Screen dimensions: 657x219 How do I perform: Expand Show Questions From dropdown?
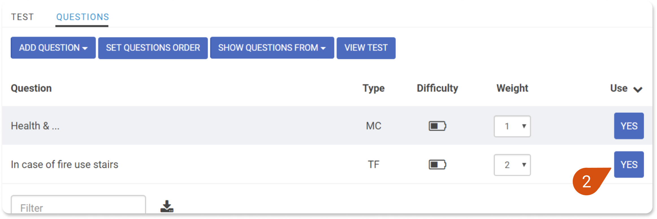click(x=272, y=48)
